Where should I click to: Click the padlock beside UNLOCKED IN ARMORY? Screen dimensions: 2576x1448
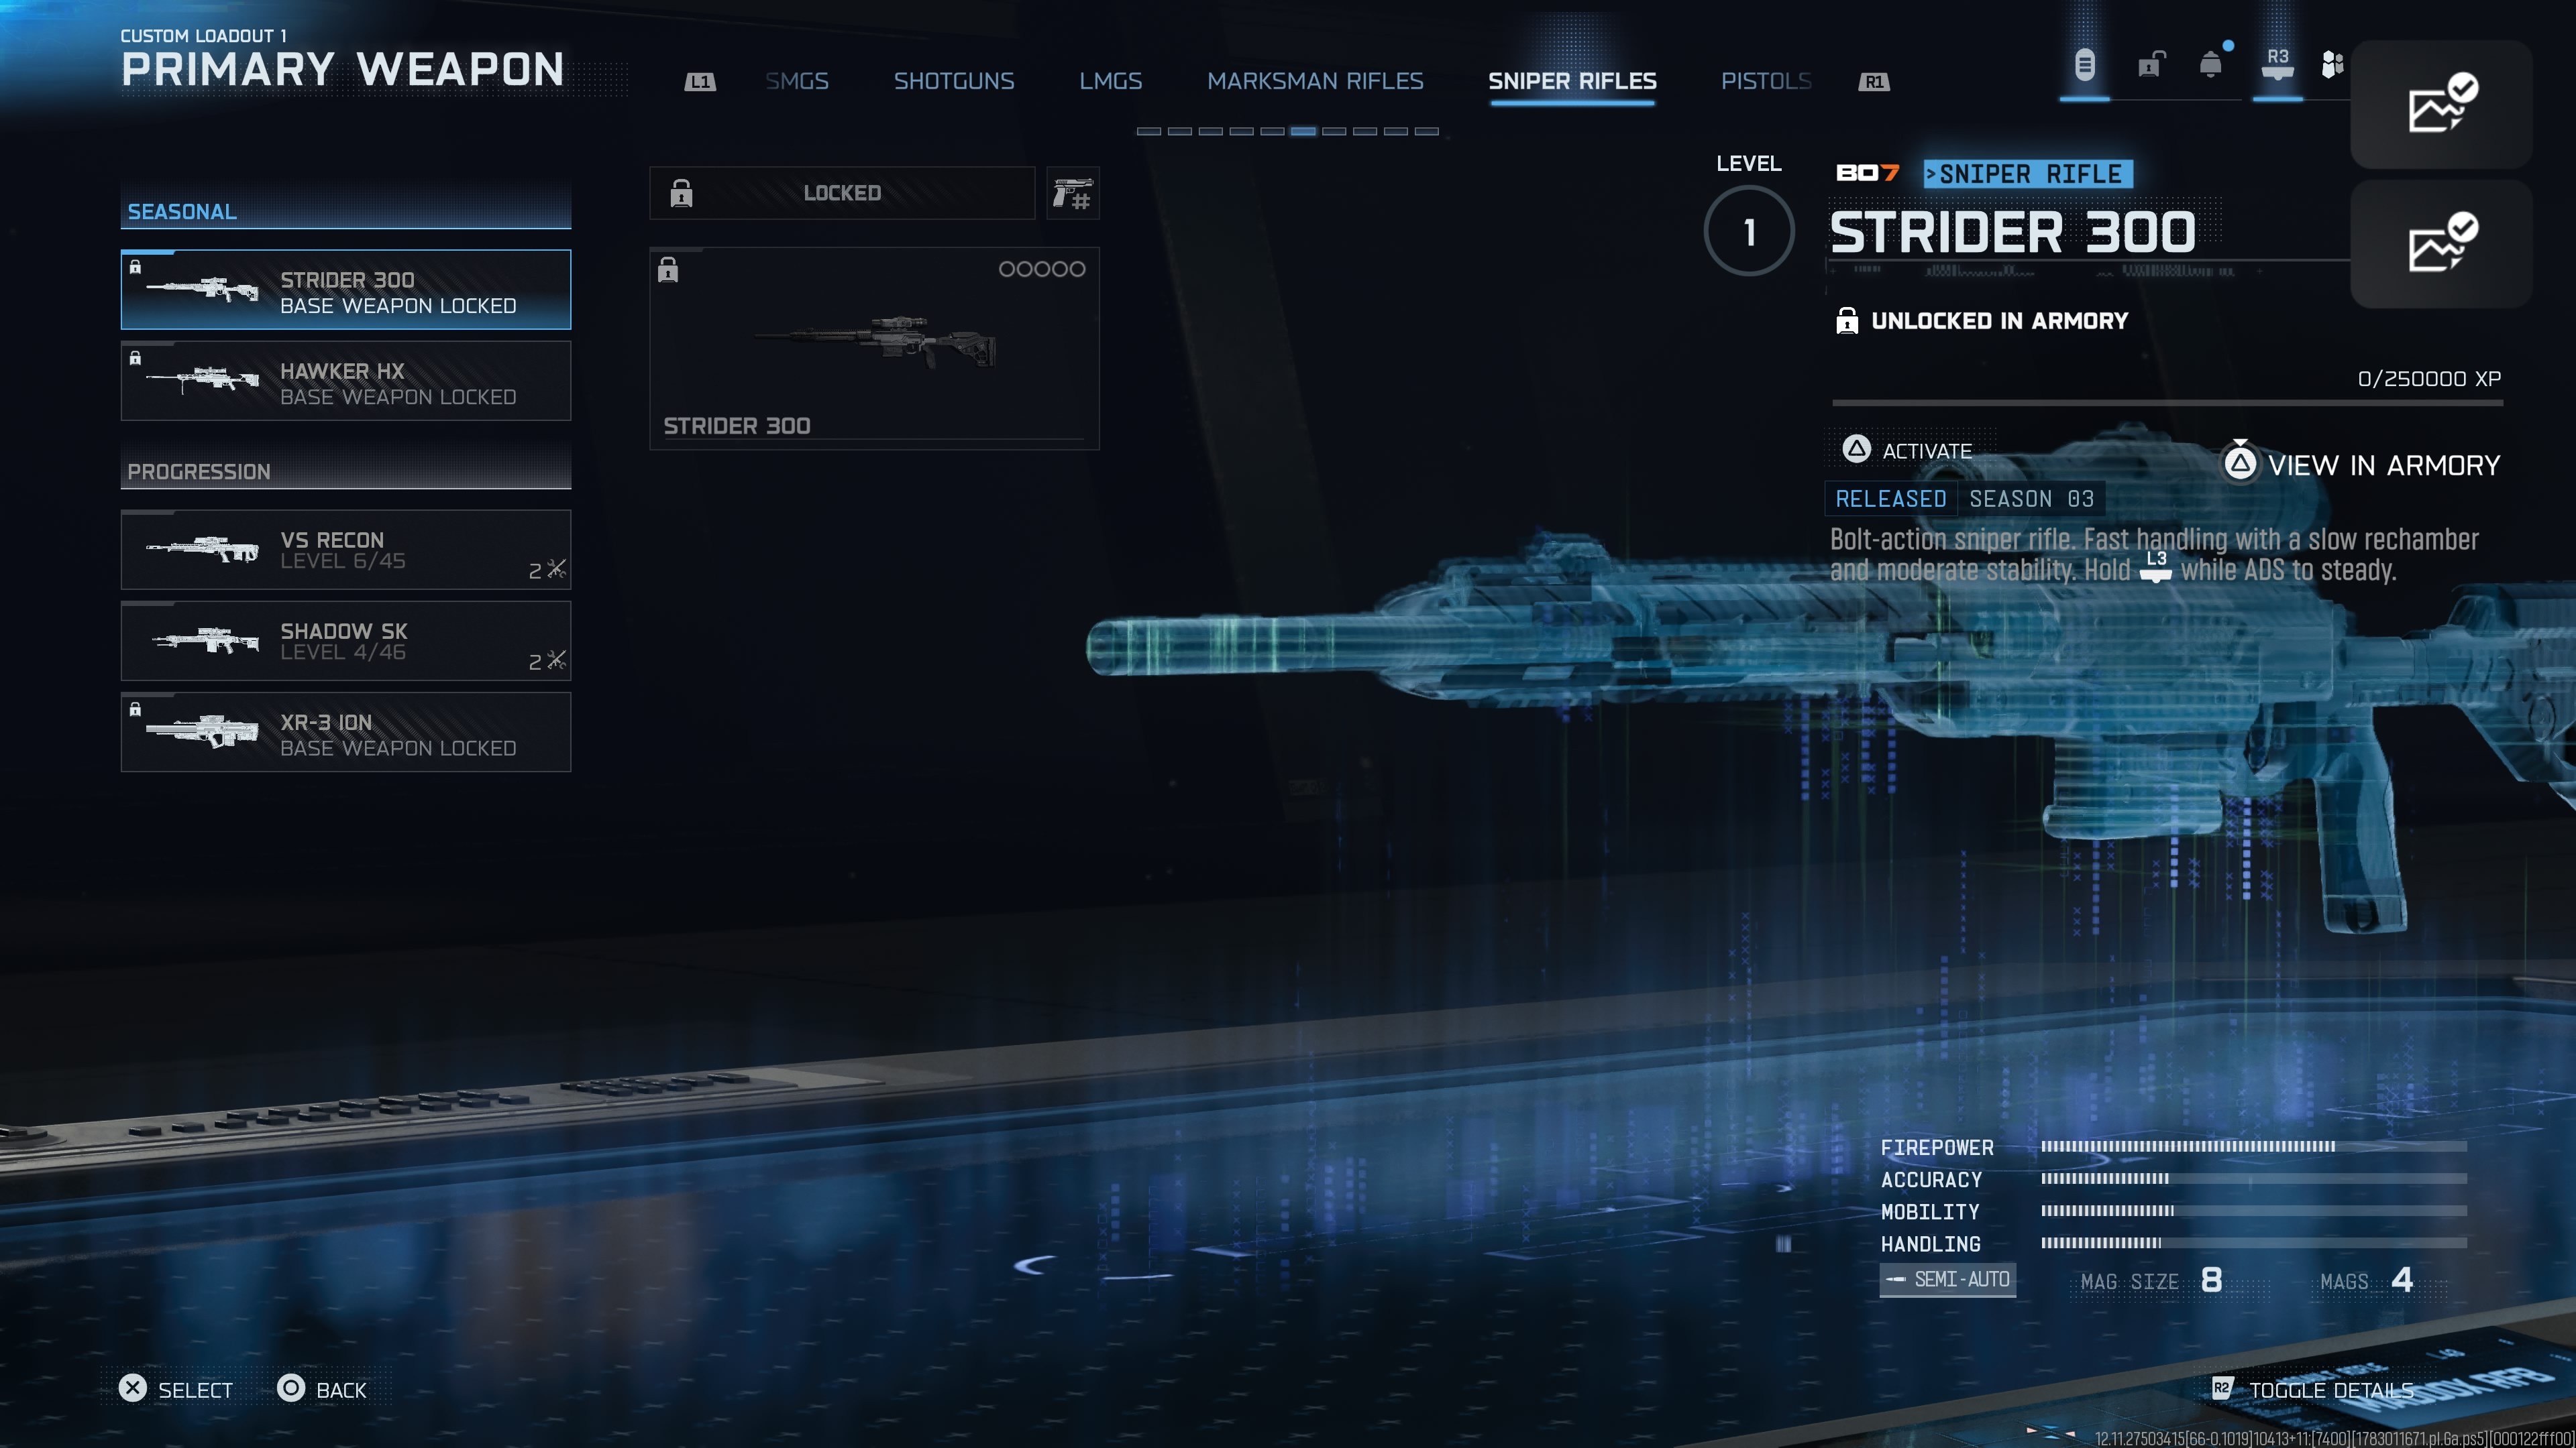pyautogui.click(x=1847, y=321)
